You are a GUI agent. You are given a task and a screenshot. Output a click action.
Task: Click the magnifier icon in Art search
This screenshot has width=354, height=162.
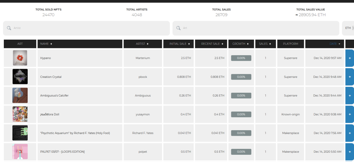click(x=178, y=28)
